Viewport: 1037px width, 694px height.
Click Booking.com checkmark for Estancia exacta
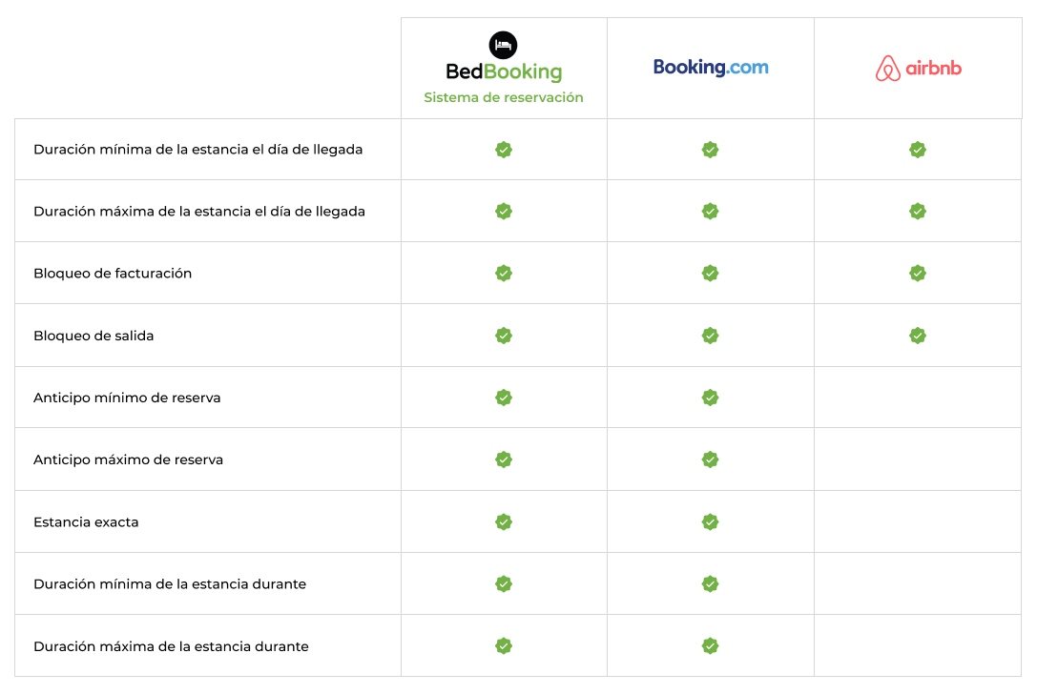pos(711,522)
